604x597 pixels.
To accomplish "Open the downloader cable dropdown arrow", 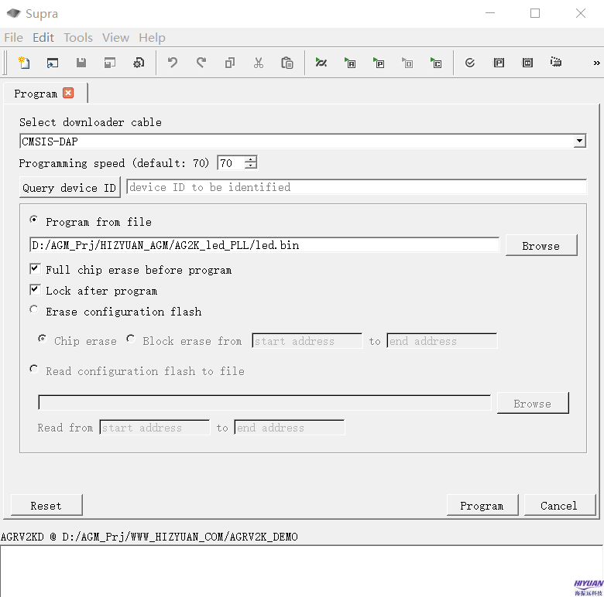I will pos(579,142).
